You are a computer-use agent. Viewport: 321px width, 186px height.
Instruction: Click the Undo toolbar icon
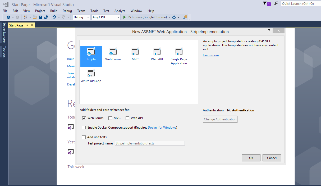click(x=54, y=17)
